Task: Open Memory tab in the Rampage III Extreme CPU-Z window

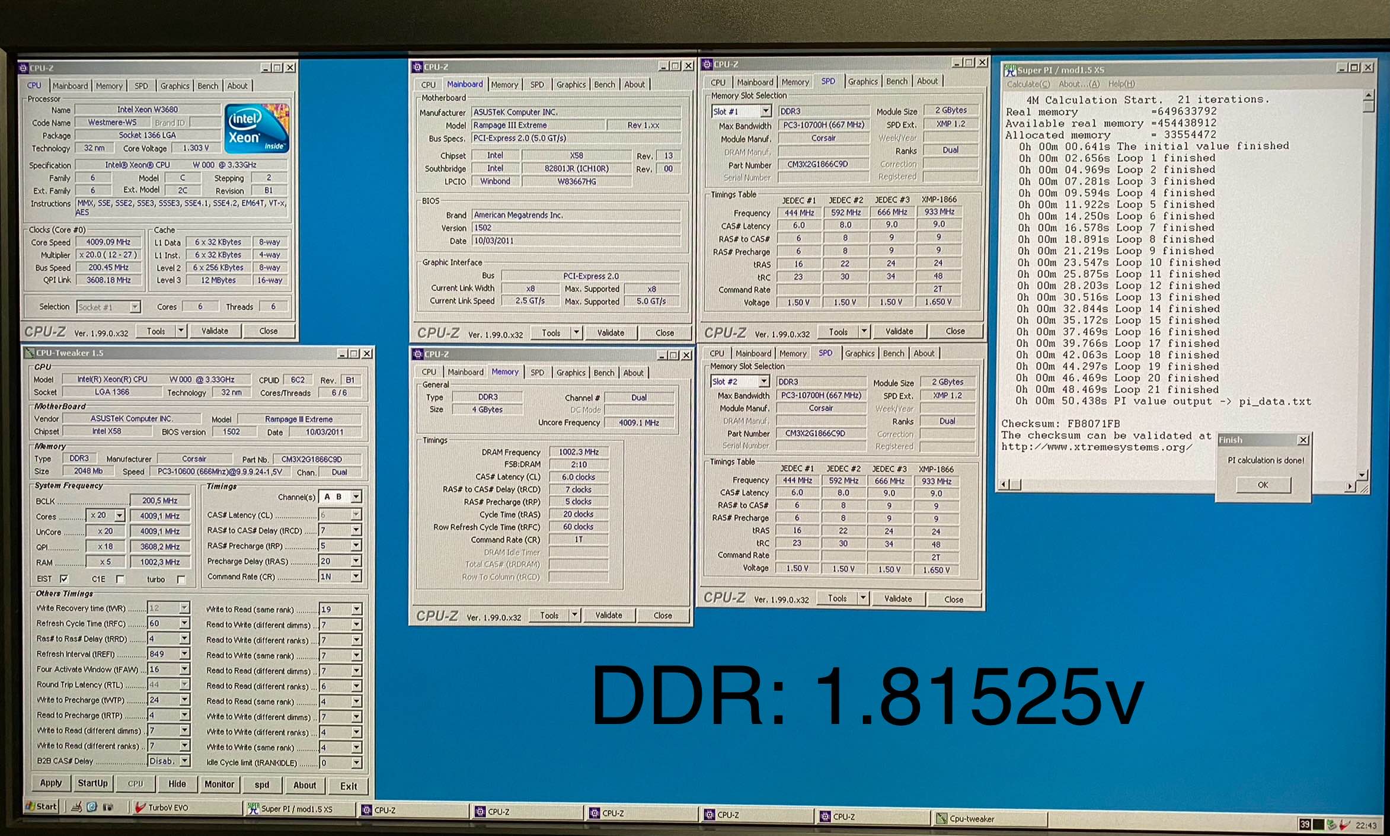Action: 504,85
